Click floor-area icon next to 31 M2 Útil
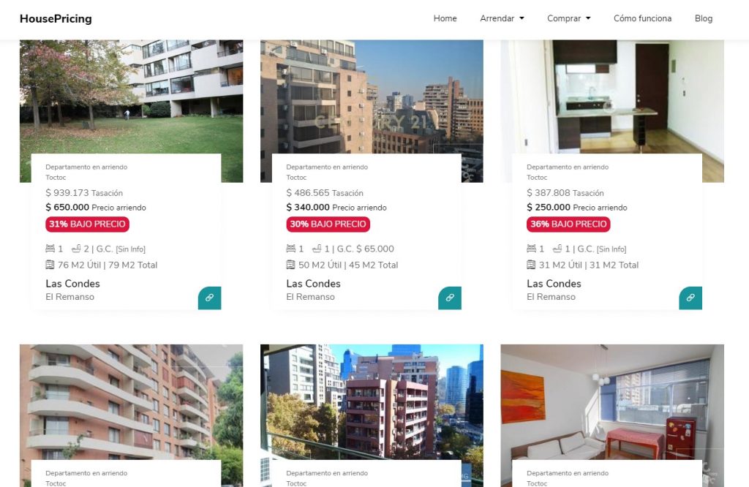Viewport: 749px width, 487px height. (531, 265)
